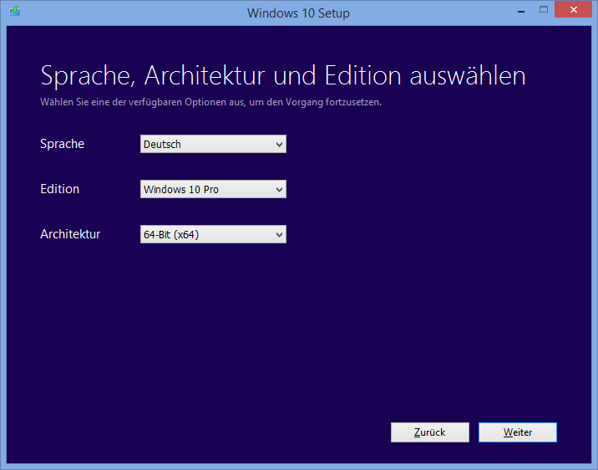Click the Windows 10 Setup title bar icon
This screenshot has height=470, width=598.
pyautogui.click(x=15, y=11)
